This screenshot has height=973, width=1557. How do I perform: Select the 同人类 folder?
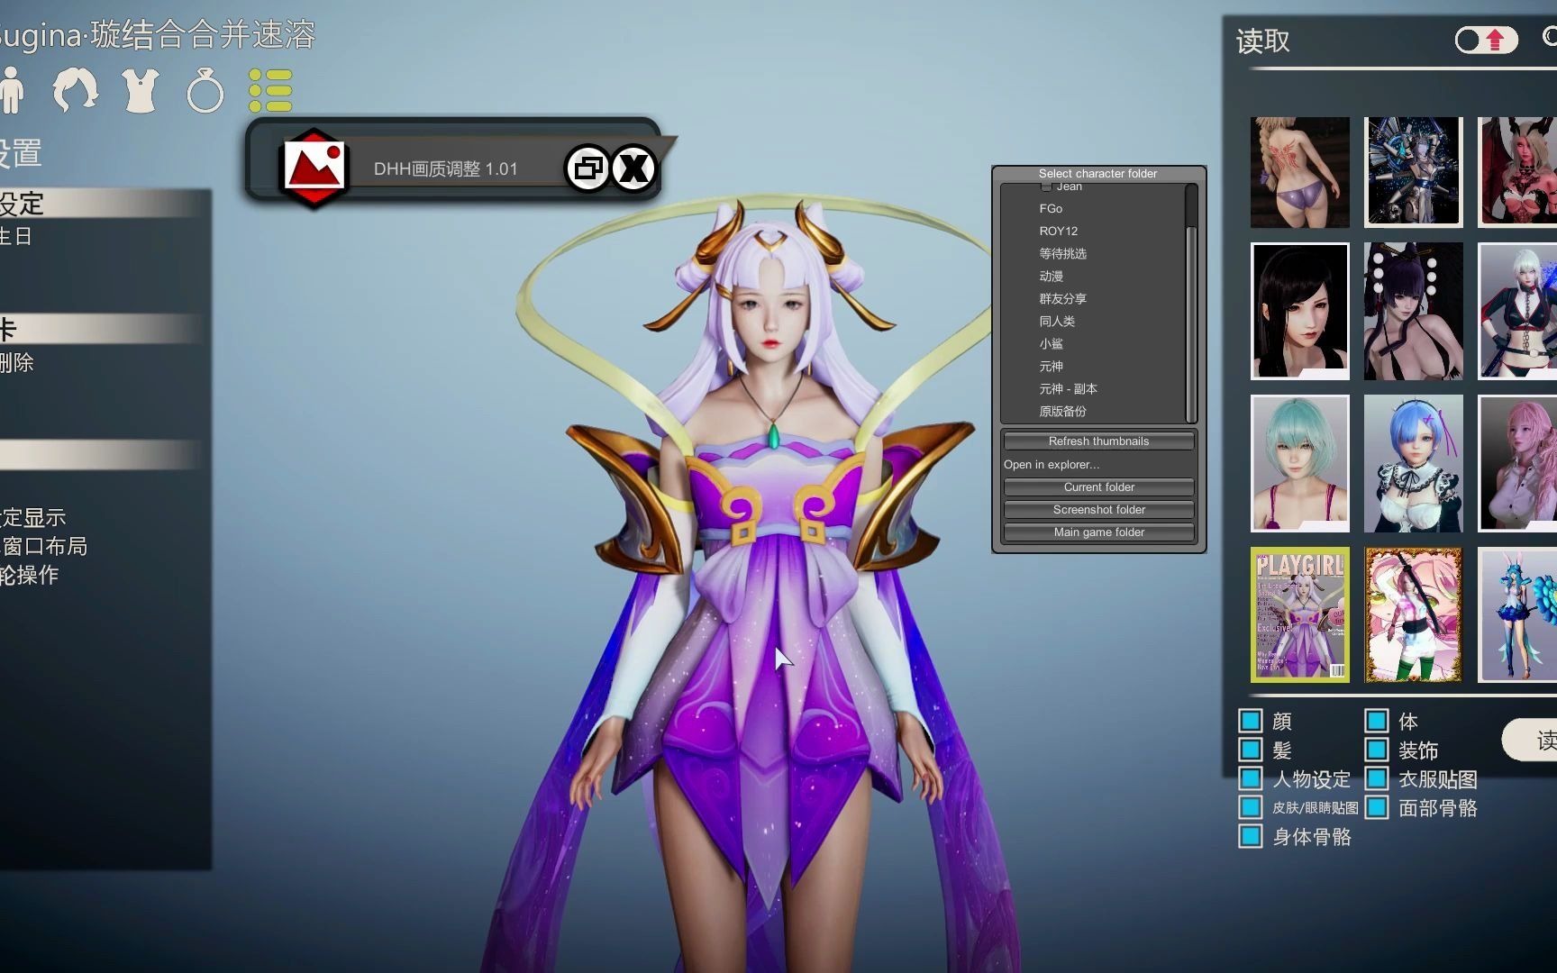click(1057, 321)
